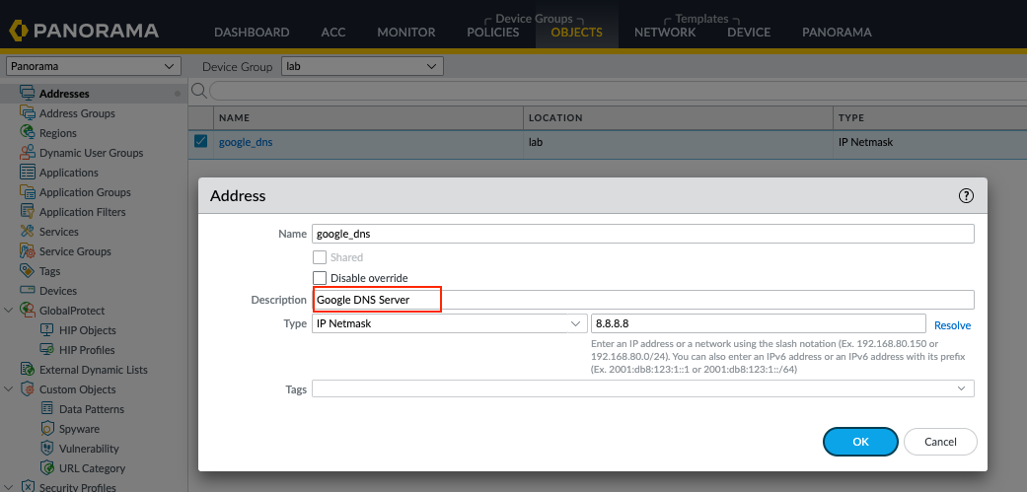Switch to the PANORAMA tab
The image size is (1027, 492).
pyautogui.click(x=837, y=33)
